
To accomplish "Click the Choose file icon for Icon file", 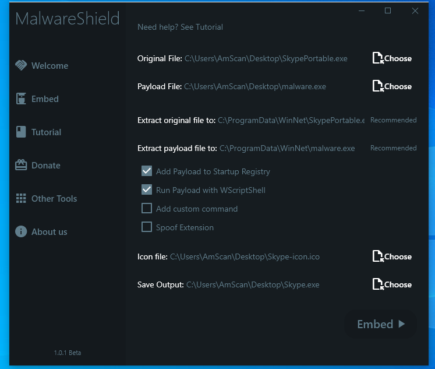I will [378, 256].
